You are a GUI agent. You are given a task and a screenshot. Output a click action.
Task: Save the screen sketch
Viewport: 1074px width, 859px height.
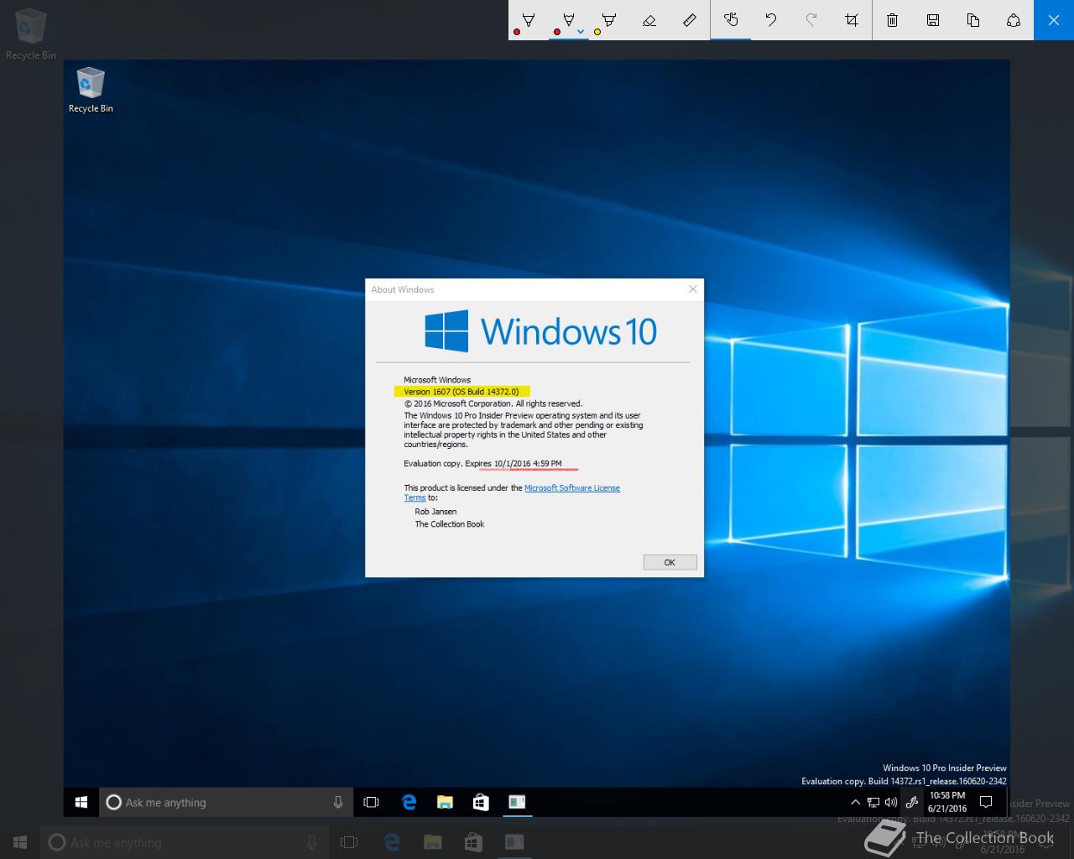coord(933,20)
